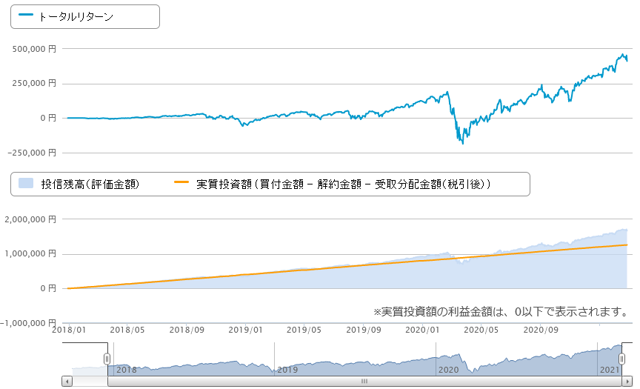
Task: Click the 2018 marker in navigator
Action: [127, 370]
